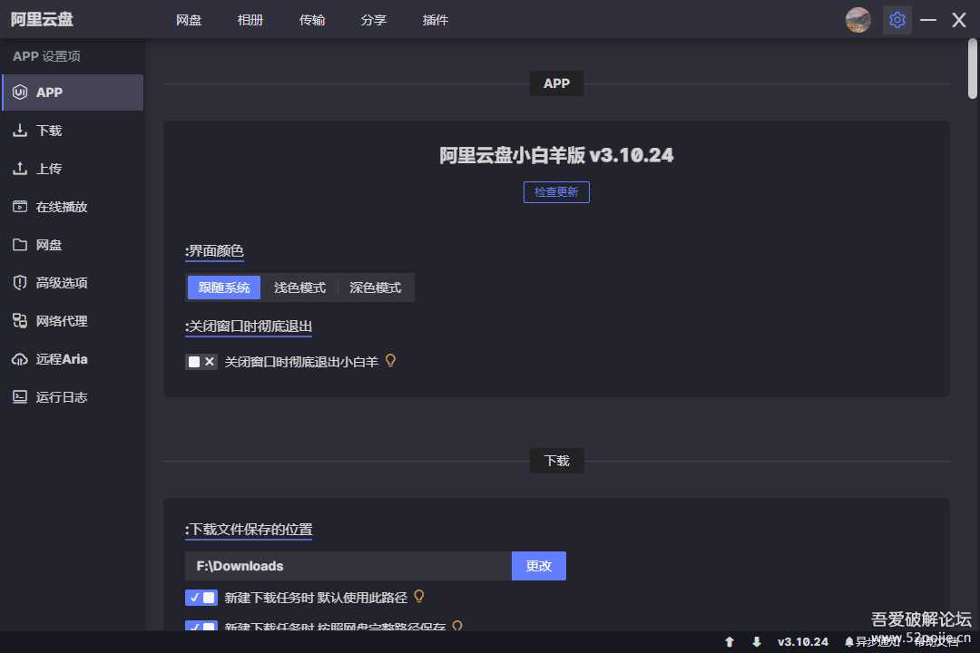Click the 检查更新 check update button

point(556,192)
